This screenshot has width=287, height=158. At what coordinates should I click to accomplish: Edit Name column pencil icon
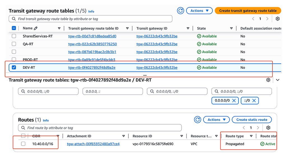coord(36,28)
